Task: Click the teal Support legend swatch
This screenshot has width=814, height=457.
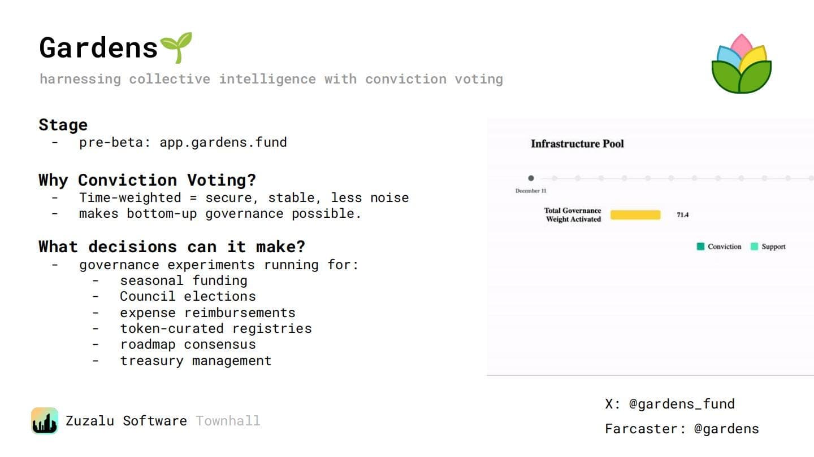Action: coord(754,247)
